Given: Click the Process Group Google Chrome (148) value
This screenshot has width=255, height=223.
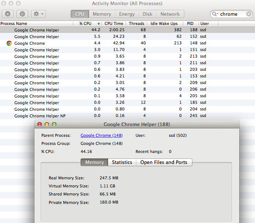Looking at the screenshot, I should 101,143.
